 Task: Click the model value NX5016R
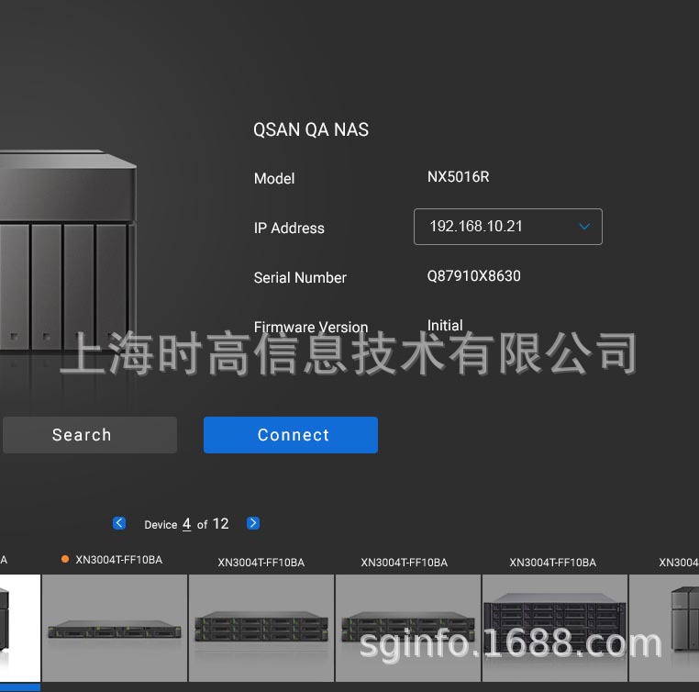coord(459,177)
